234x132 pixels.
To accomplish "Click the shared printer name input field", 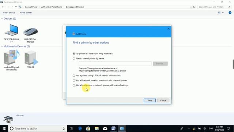I will click(115, 63).
